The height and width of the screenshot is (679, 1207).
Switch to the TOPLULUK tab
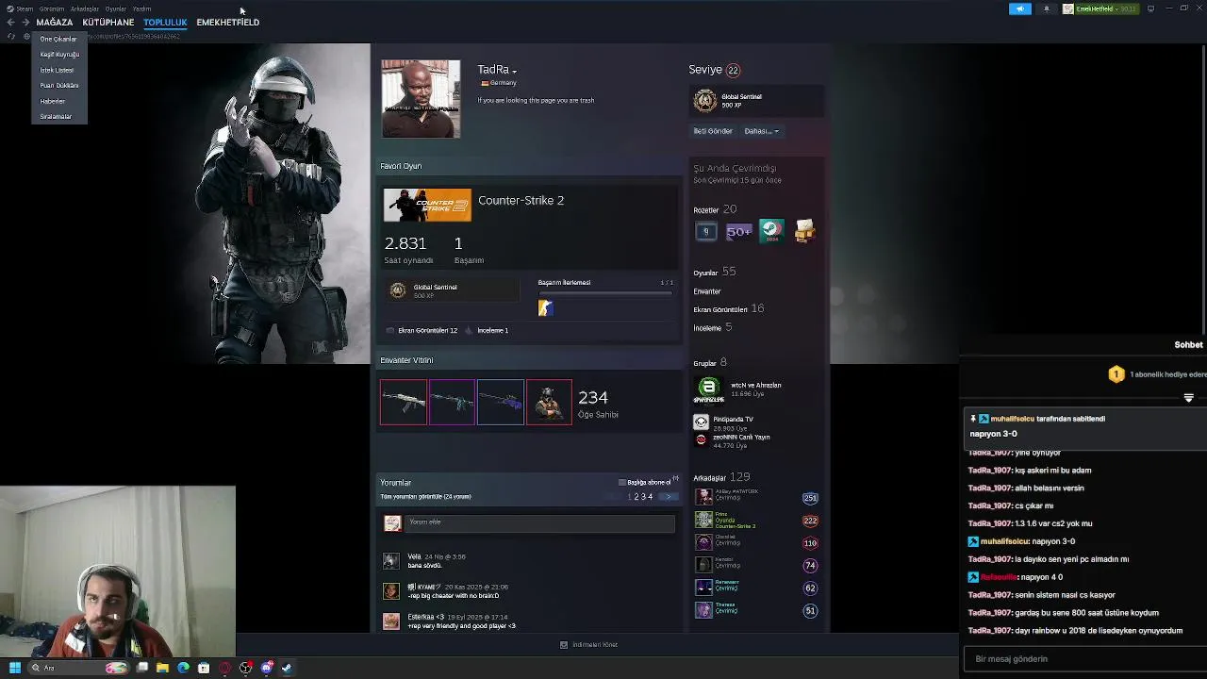[x=165, y=22]
